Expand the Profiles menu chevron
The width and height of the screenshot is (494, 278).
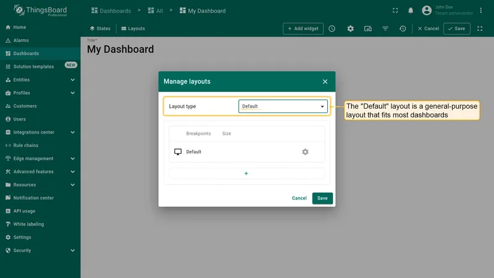(x=73, y=93)
